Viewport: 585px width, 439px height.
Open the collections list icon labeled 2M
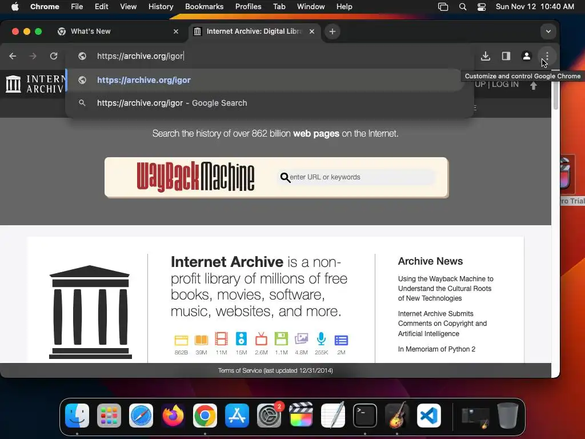tap(341, 340)
